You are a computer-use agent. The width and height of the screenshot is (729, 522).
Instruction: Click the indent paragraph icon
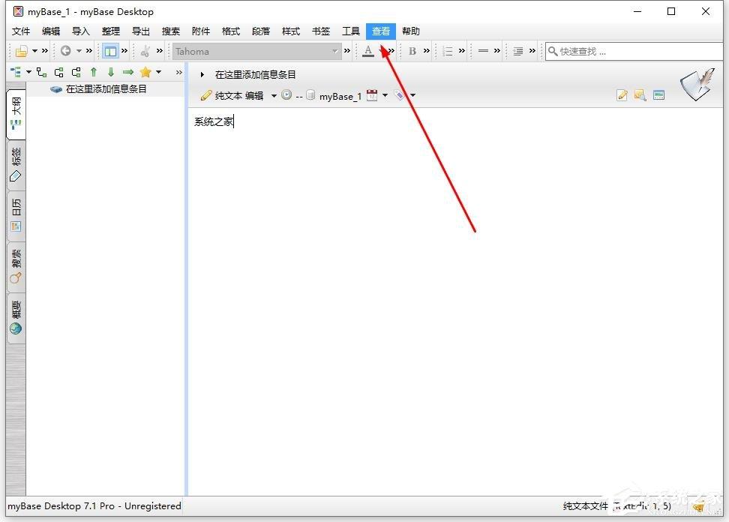tap(518, 51)
